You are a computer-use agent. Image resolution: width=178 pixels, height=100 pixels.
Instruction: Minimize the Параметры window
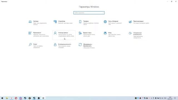pos(167,1)
